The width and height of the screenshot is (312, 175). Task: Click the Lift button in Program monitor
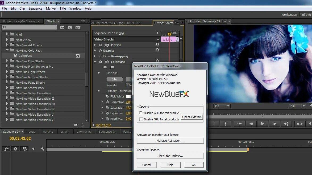tap(300, 124)
